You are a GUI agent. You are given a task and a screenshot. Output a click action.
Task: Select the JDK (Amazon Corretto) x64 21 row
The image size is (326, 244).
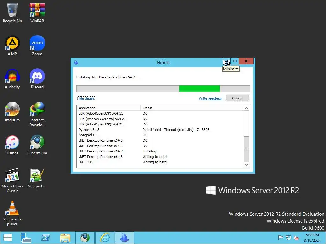pyautogui.click(x=160, y=119)
